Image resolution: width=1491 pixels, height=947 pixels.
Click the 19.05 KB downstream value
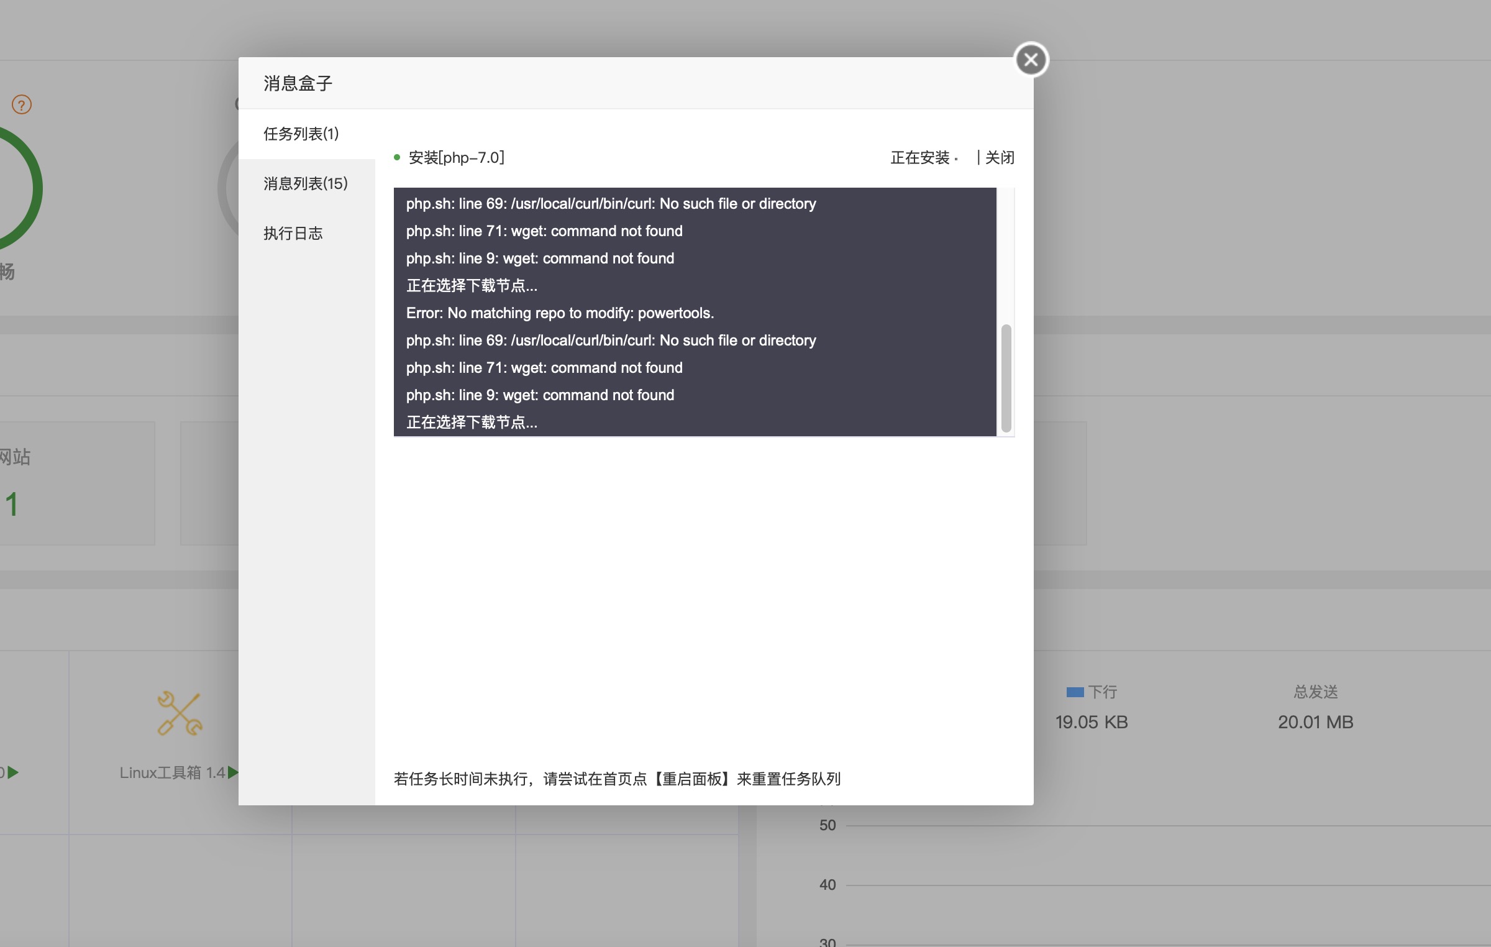pyautogui.click(x=1092, y=722)
